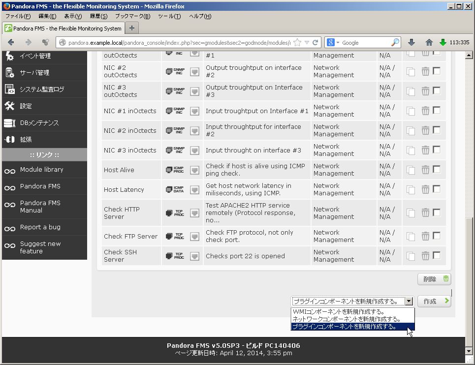Collapse the component type dropdown arrow
Image resolution: width=475 pixels, height=365 pixels.
point(409,301)
